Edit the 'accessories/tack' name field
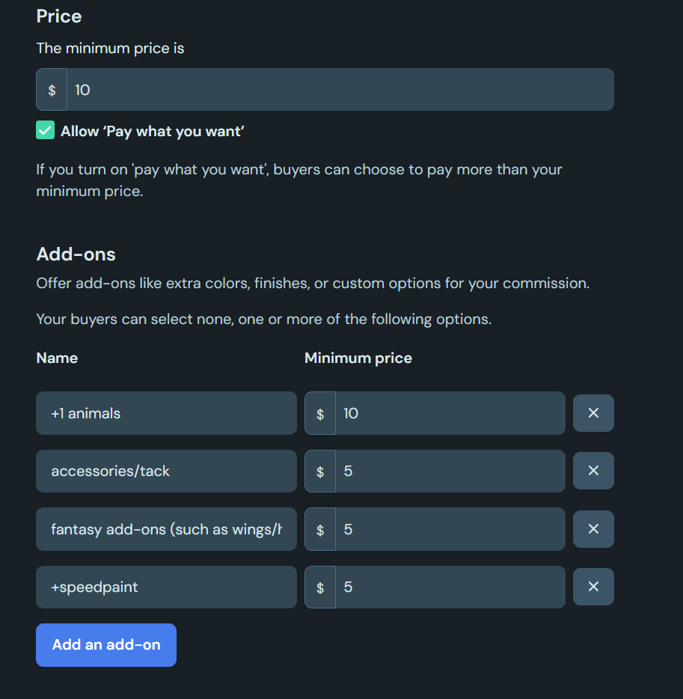This screenshot has height=699, width=683. pos(166,471)
